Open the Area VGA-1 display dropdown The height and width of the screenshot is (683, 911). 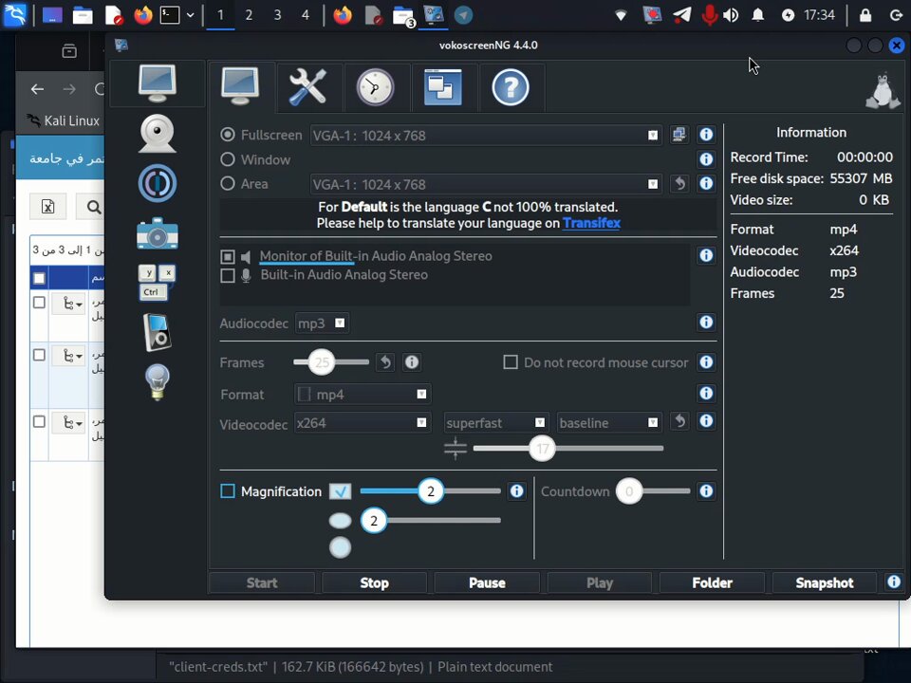486,184
